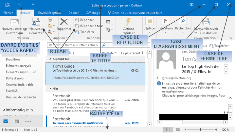Click the info icon in message header
Image resolution: width=235 pixels, height=133 pixels.
pos(159,83)
